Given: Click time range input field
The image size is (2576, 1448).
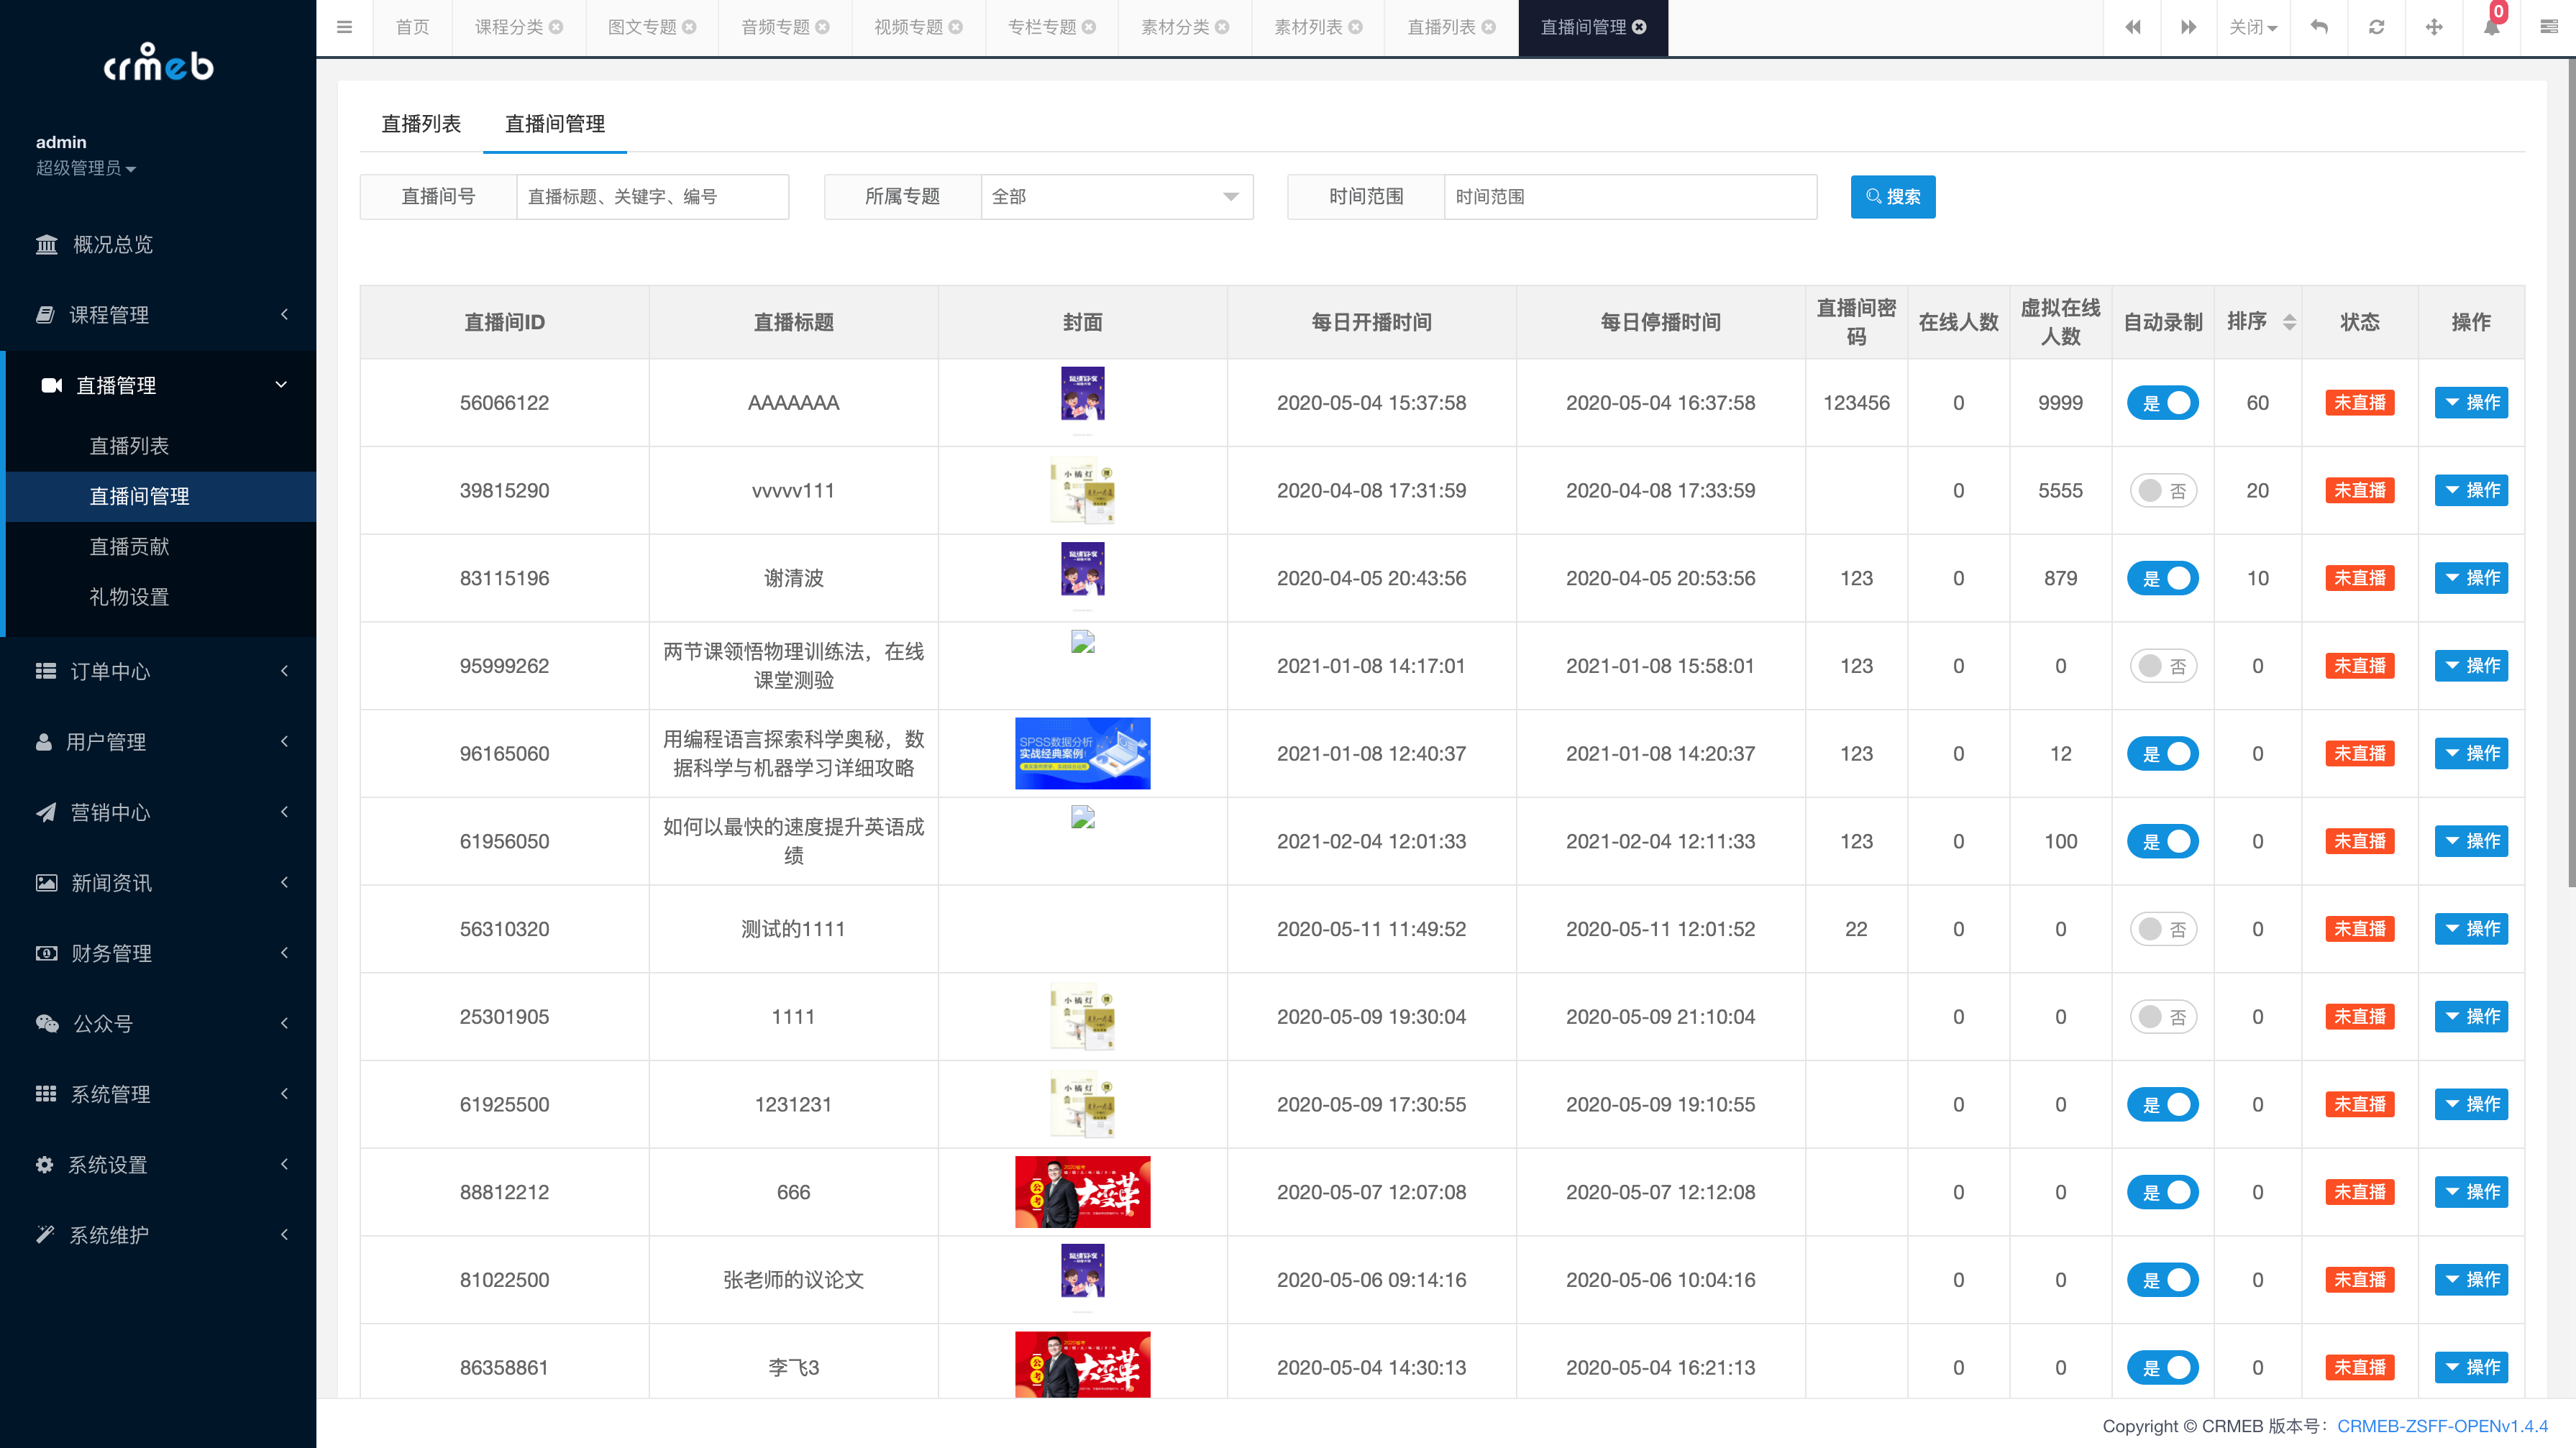Looking at the screenshot, I should click(1627, 196).
